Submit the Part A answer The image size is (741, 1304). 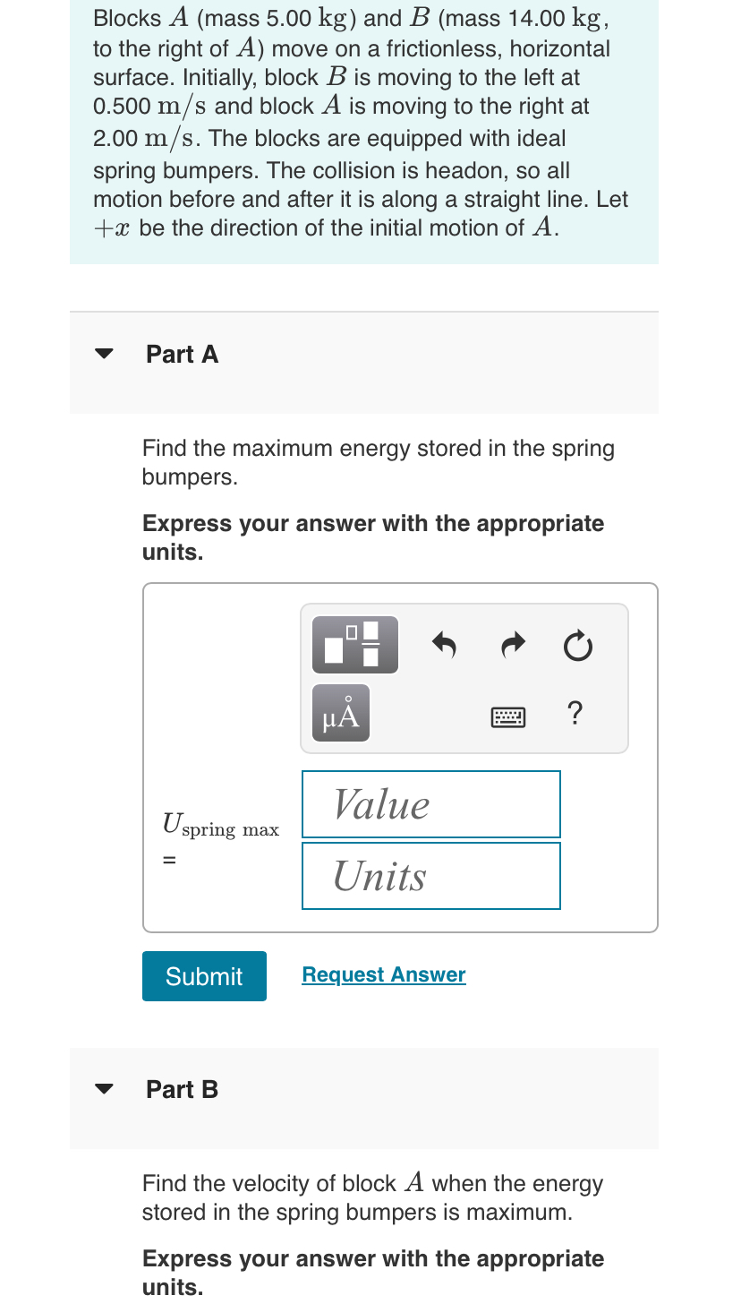204,975
